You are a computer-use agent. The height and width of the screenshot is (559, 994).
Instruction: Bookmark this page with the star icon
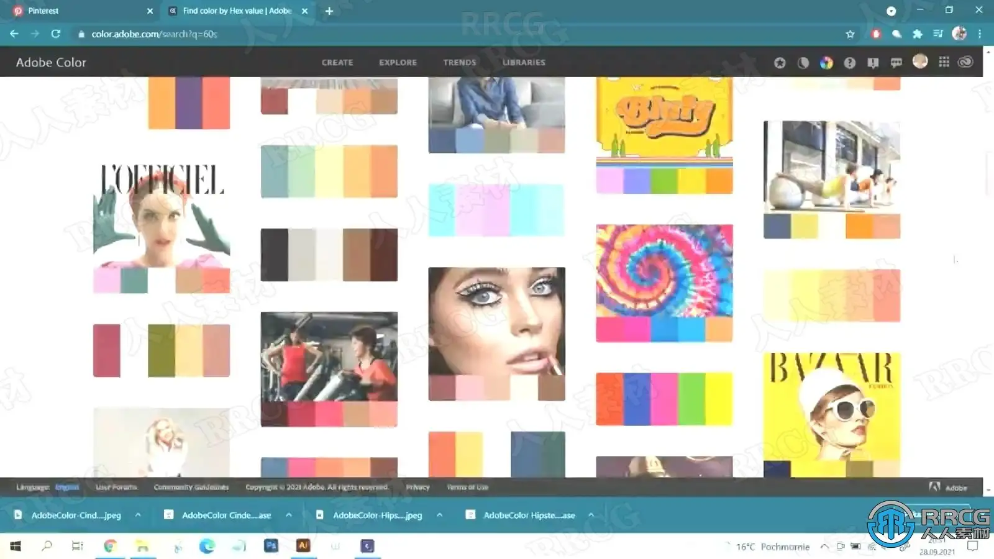coord(850,34)
